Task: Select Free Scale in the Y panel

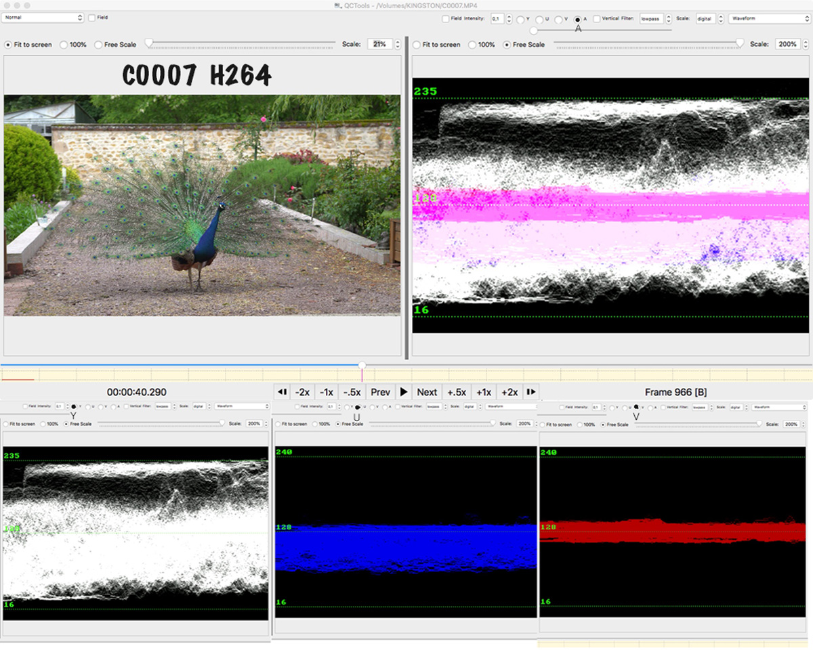Action: tap(66, 424)
